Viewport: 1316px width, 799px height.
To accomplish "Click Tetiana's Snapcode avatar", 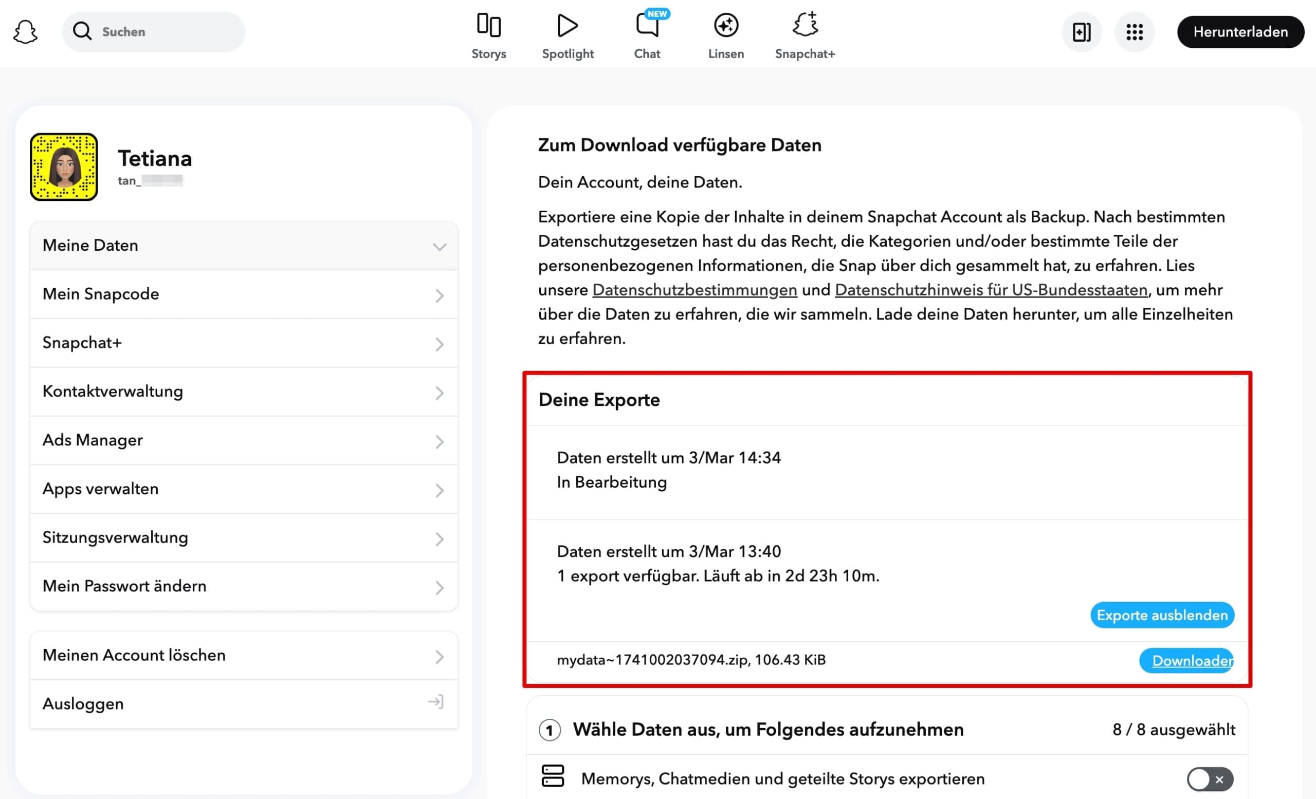I will tap(64, 167).
